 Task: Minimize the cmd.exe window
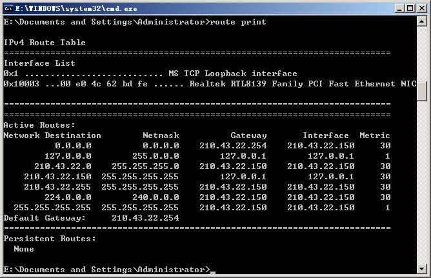[399, 8]
